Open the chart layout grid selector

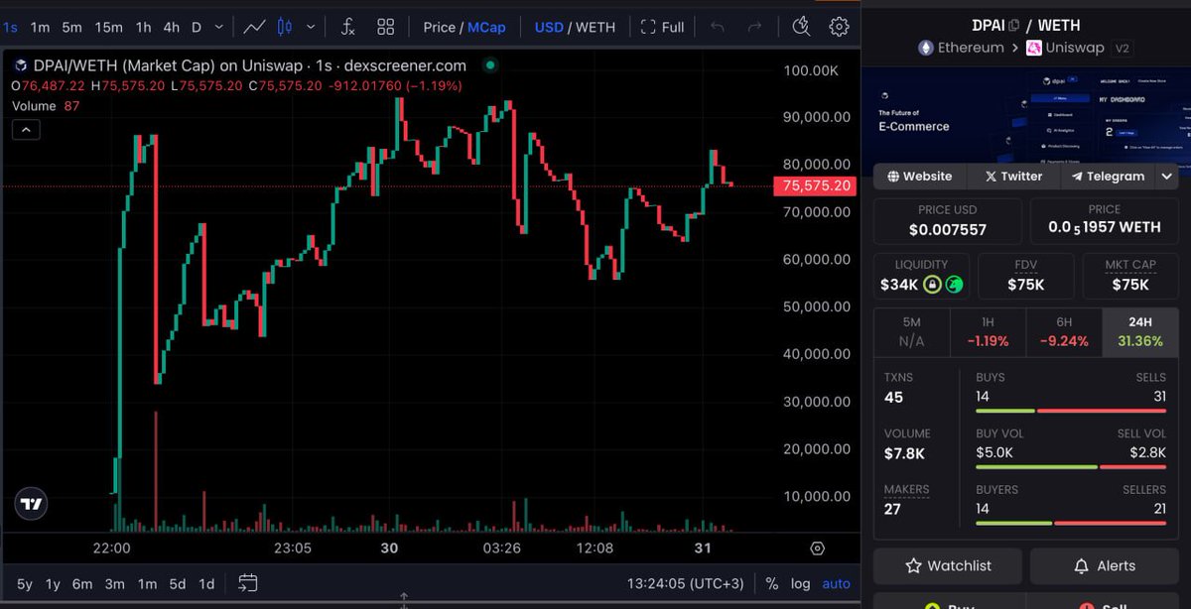pos(386,27)
